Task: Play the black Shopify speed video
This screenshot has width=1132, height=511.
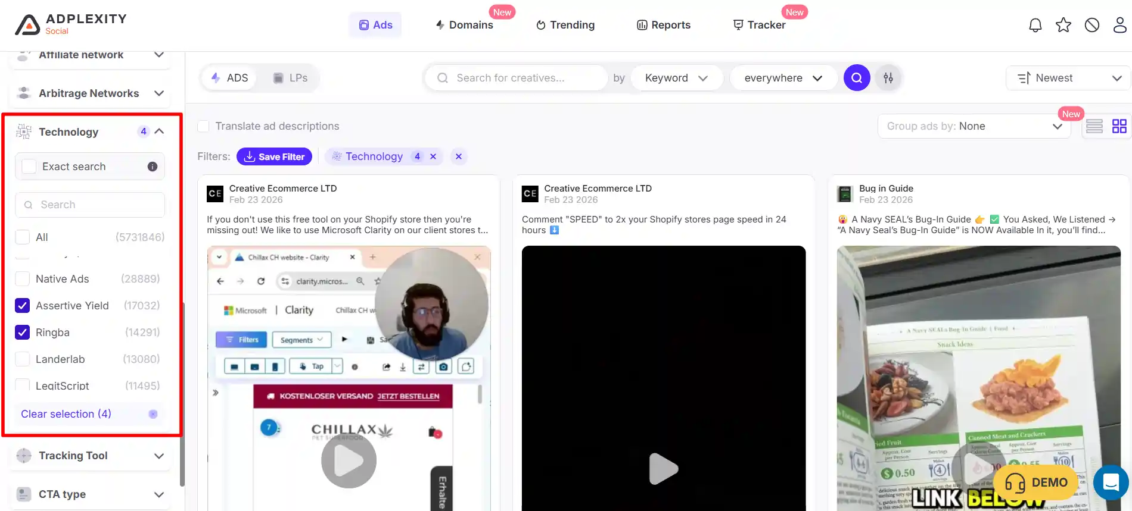Action: [663, 469]
